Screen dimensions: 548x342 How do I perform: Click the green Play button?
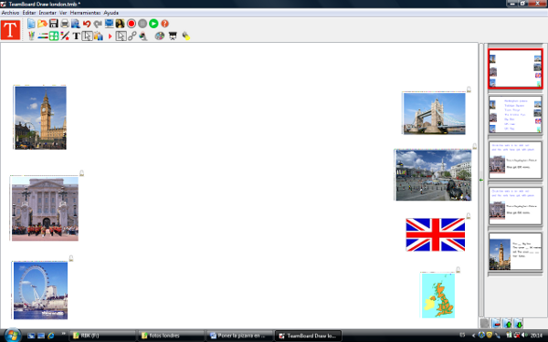coord(153,24)
